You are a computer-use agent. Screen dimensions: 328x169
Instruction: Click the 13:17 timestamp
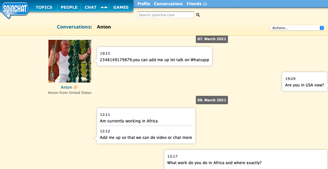click(172, 156)
